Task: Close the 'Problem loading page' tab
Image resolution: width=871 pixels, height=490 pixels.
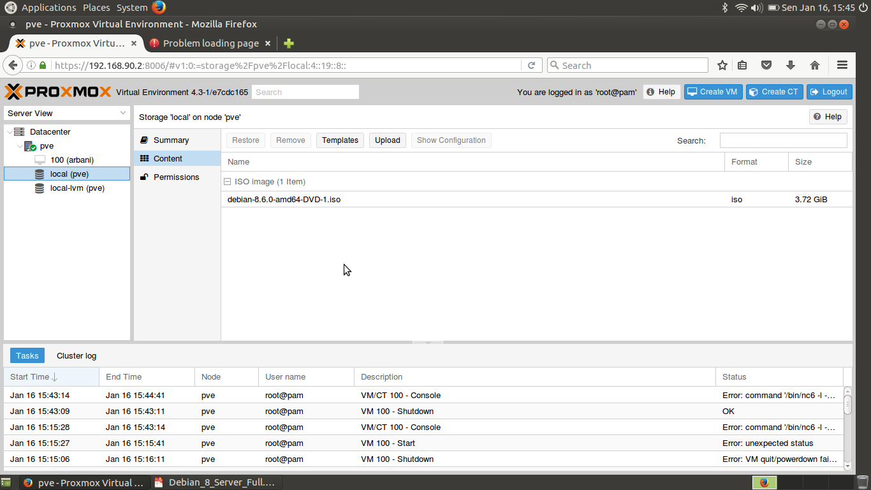Action: 268,43
